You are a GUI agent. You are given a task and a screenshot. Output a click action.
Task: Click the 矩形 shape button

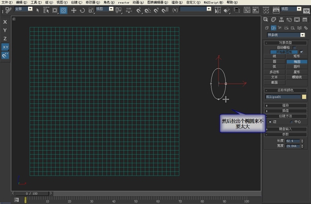[x=296, y=56]
